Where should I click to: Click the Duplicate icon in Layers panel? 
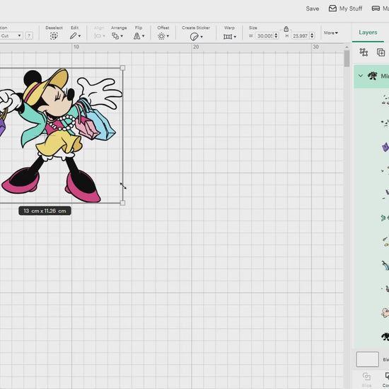pyautogui.click(x=381, y=52)
